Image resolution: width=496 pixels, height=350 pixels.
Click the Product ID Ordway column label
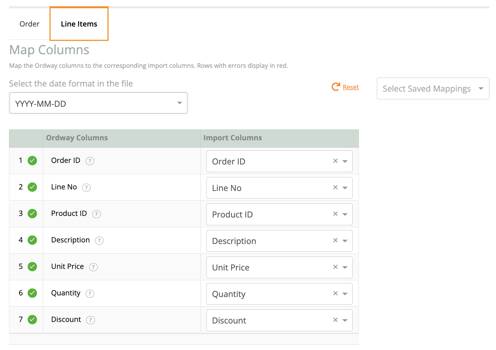click(x=69, y=213)
